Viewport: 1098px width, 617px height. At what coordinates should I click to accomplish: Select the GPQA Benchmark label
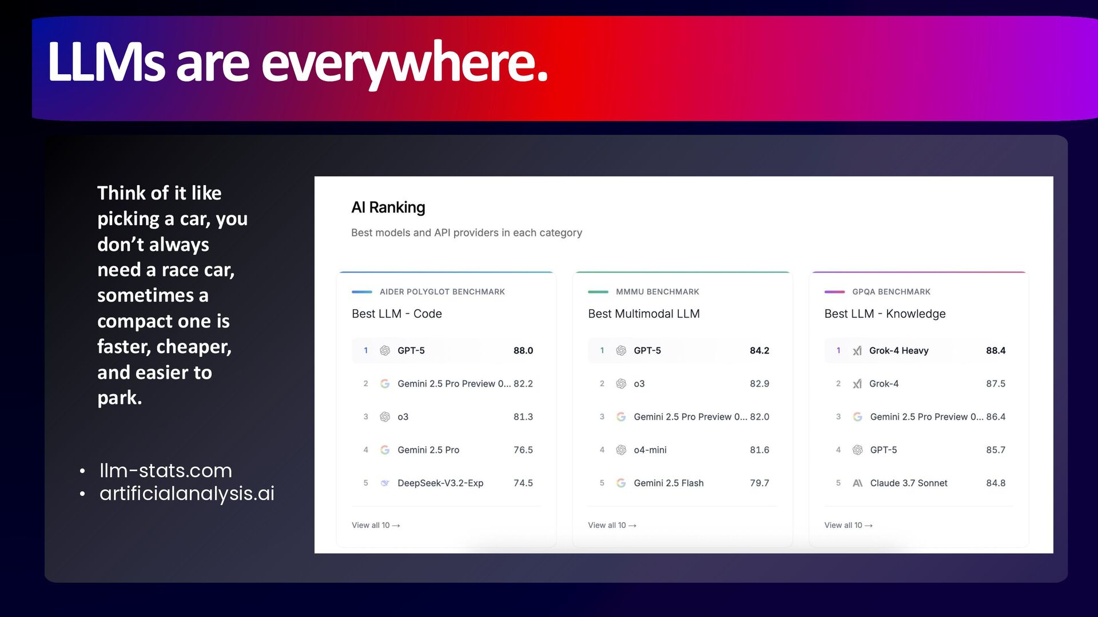[x=891, y=292]
